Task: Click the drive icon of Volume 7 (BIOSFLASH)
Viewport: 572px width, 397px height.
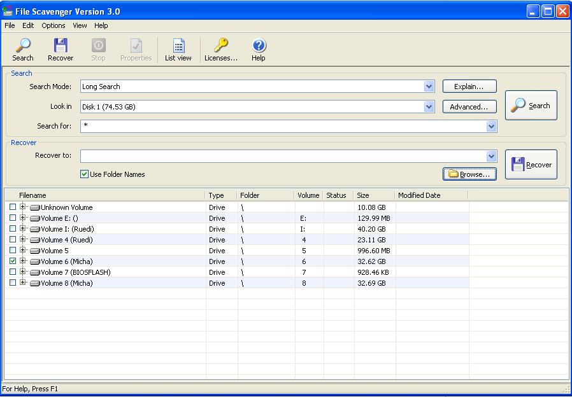Action: tap(35, 272)
